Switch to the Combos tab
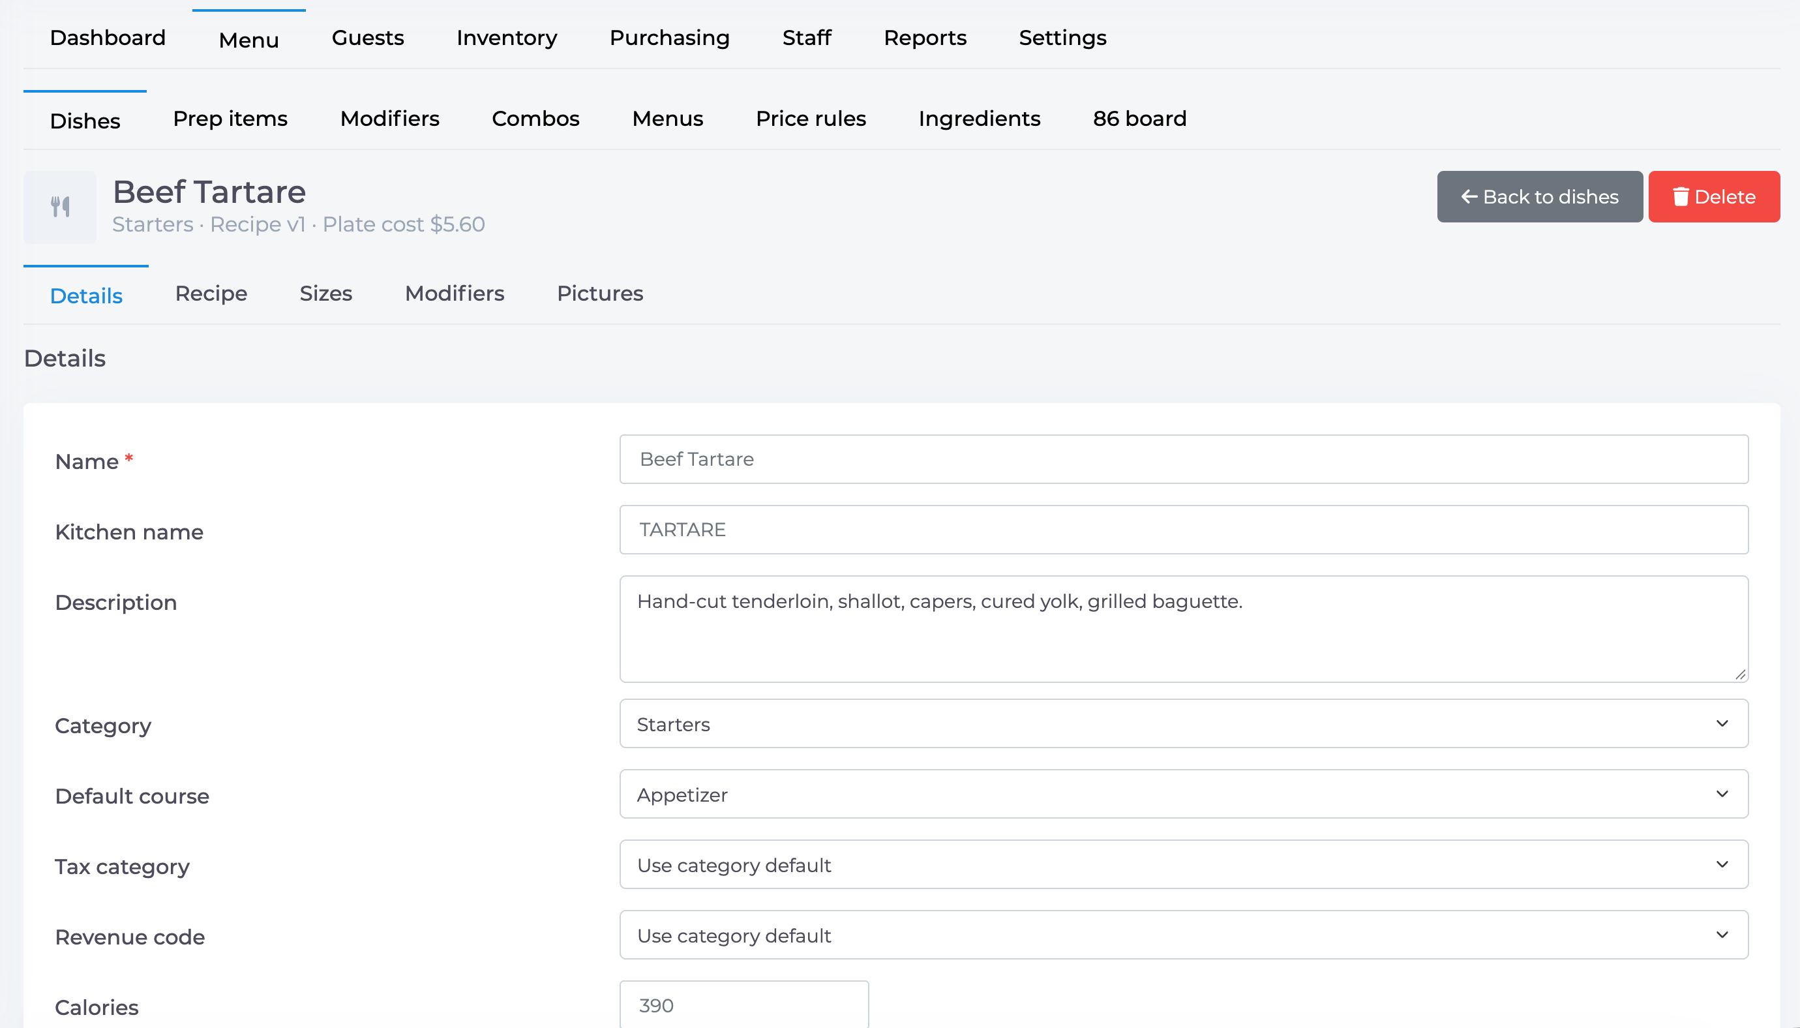Viewport: 1800px width, 1028px height. 535,119
